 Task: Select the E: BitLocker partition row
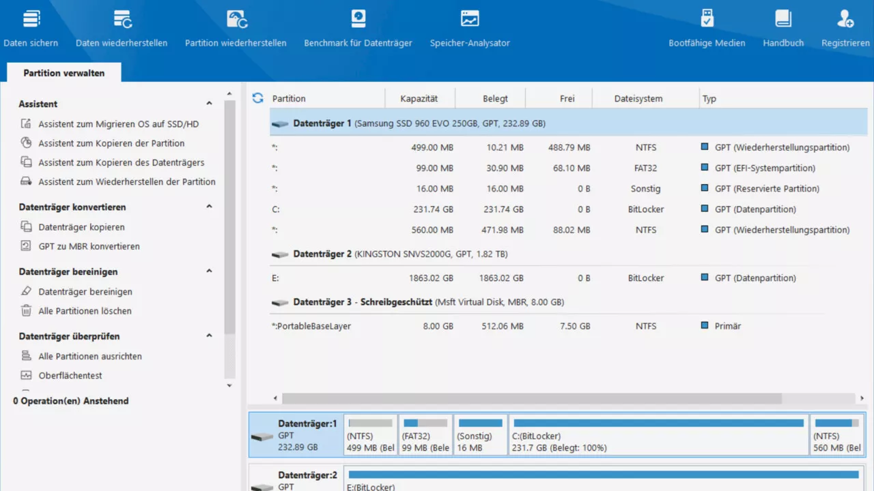568,278
